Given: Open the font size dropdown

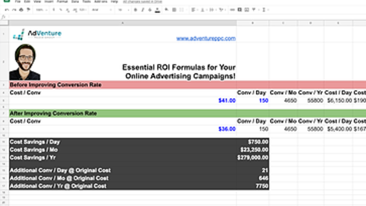Looking at the screenshot, I should 123,10.
